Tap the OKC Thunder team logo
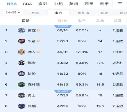 [x=22, y=30]
